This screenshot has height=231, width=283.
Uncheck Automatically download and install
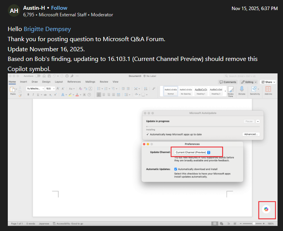tap(176, 169)
